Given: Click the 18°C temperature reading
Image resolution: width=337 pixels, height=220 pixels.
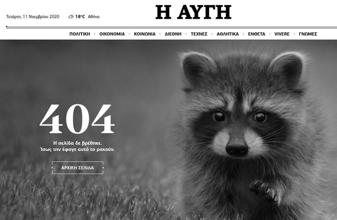Looking at the screenshot, I should 80,17.
